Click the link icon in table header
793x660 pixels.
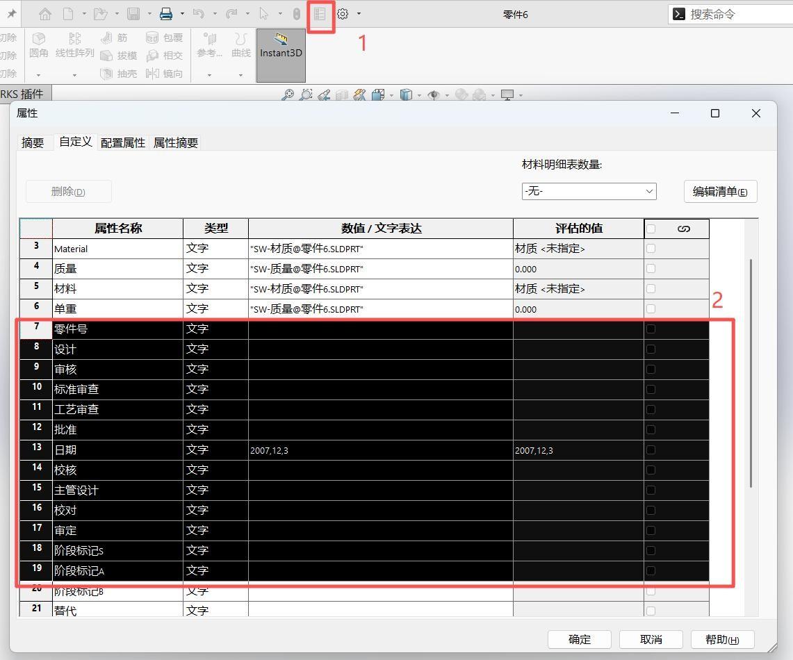(x=683, y=229)
